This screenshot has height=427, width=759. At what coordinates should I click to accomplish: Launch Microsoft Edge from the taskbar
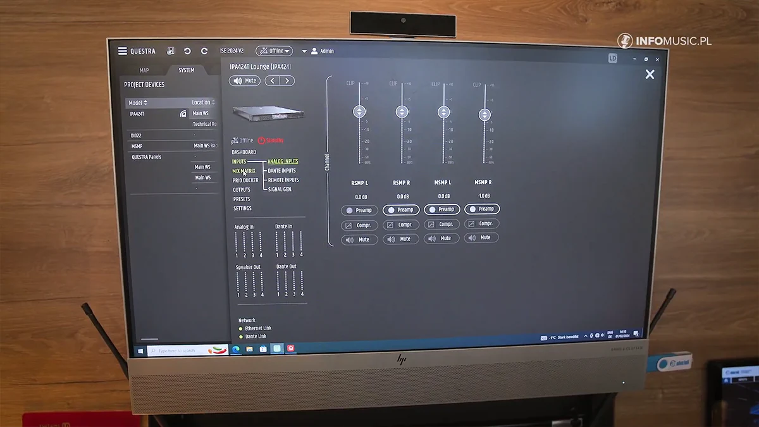pyautogui.click(x=236, y=349)
